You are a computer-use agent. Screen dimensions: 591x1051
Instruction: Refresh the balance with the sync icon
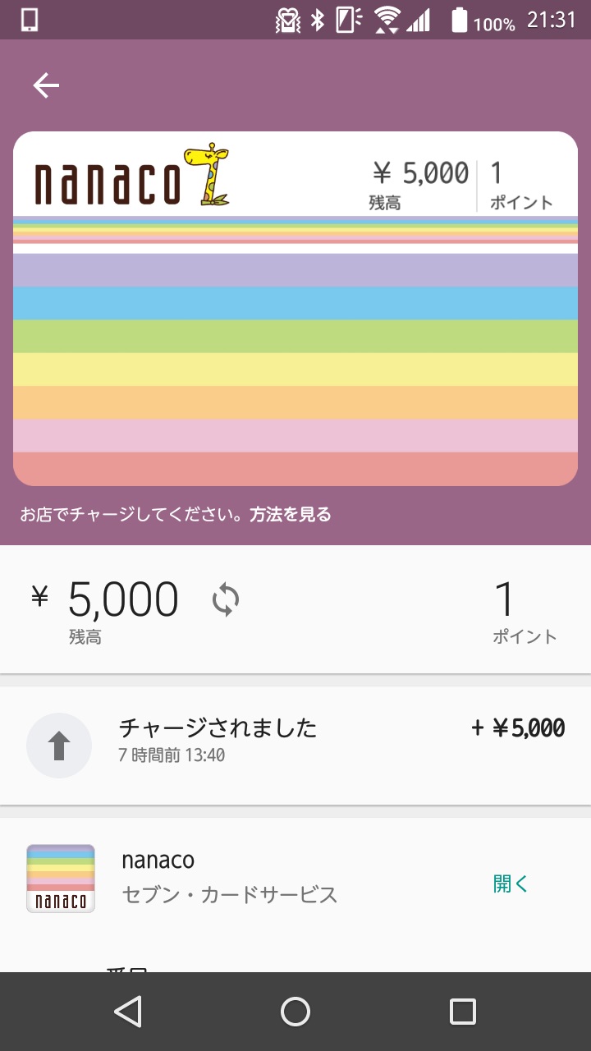pos(226,599)
